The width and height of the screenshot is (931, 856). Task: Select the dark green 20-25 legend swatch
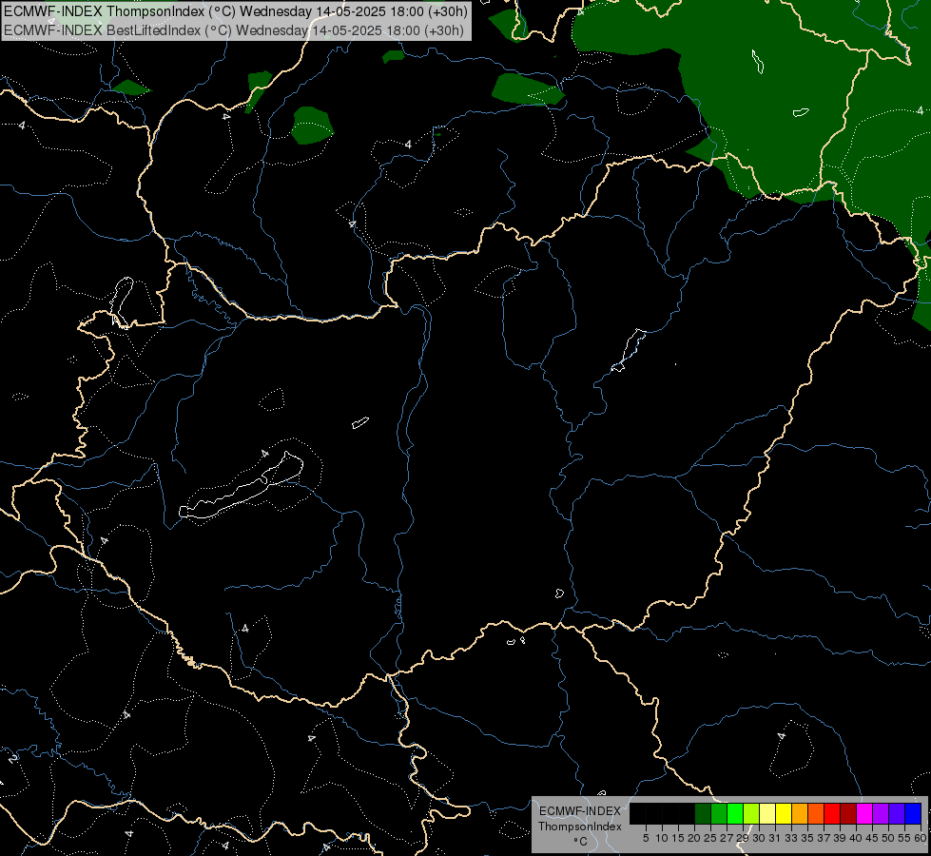point(703,813)
